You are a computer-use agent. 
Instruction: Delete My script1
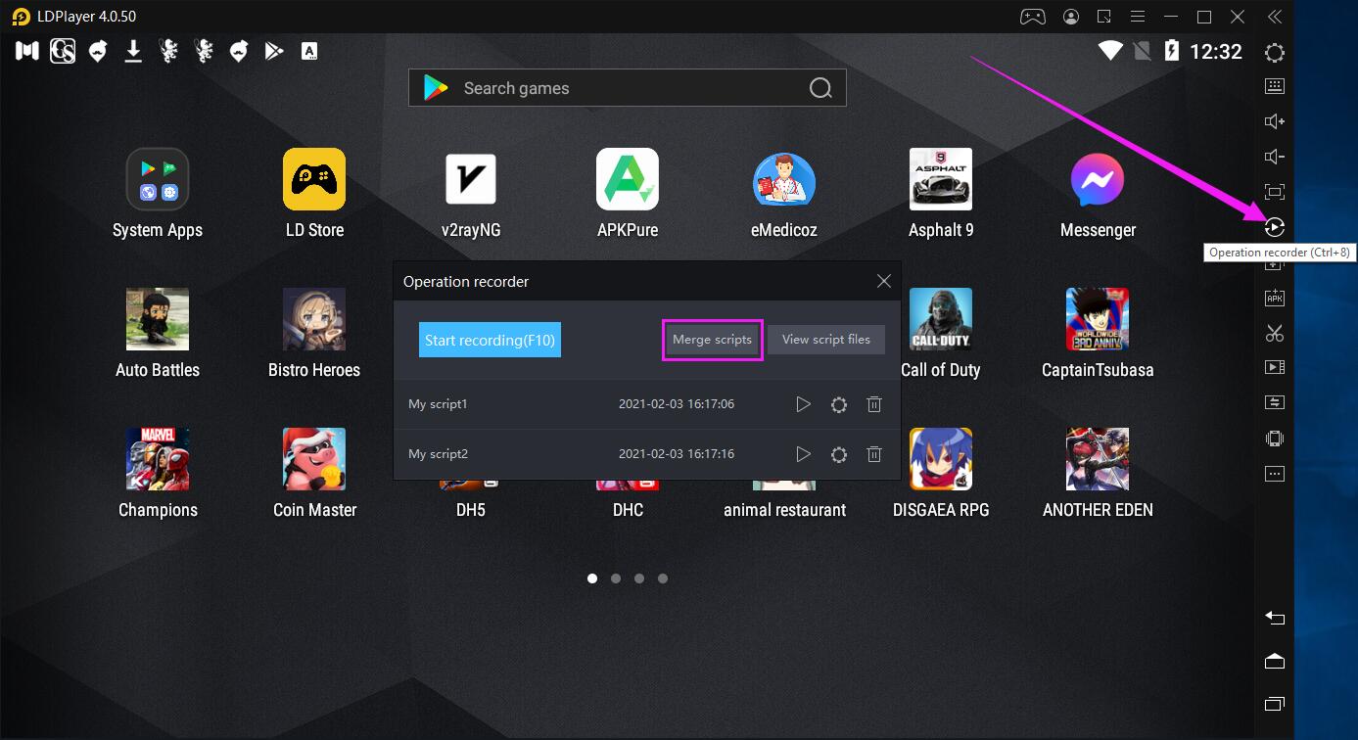(874, 404)
